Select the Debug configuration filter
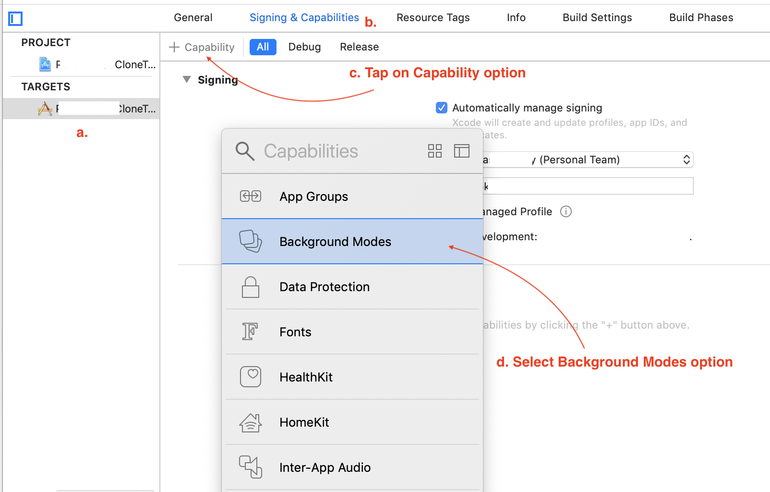The width and height of the screenshot is (770, 492). 305,47
